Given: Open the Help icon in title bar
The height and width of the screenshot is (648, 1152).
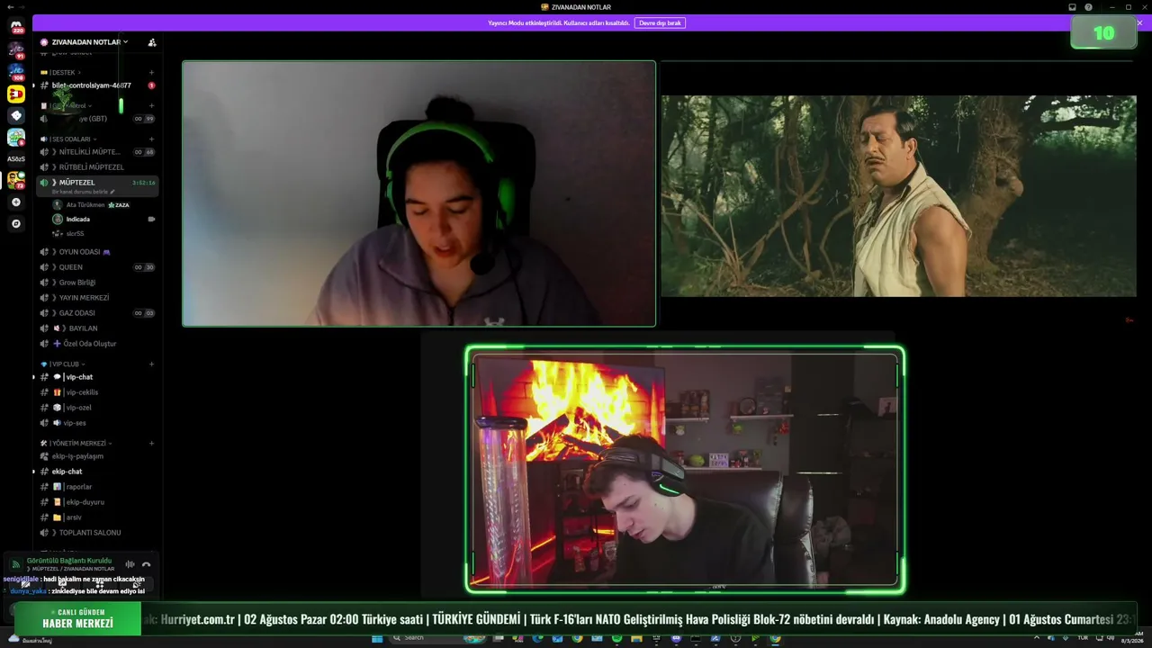Looking at the screenshot, I should tap(1088, 7).
